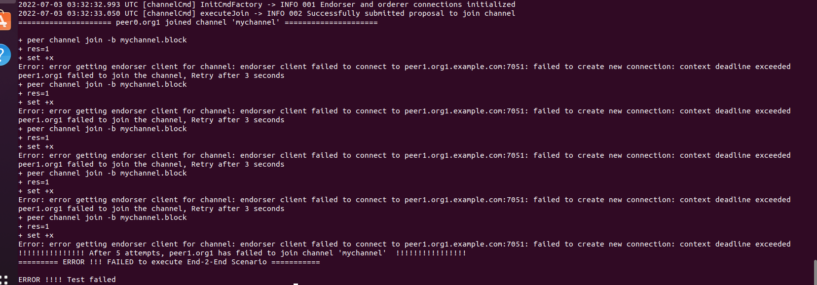Open the Help icon in the dock
This screenshot has height=285, width=817.
pos(4,55)
